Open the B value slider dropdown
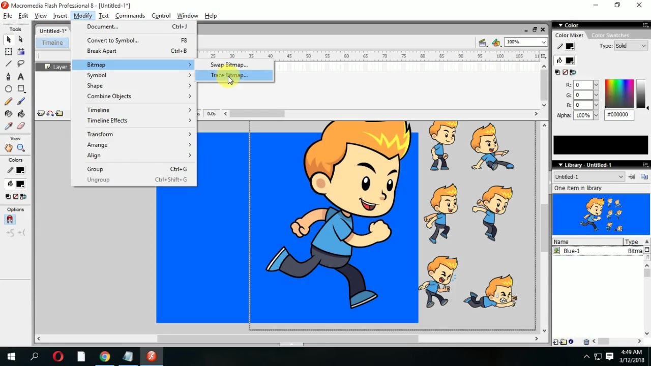 coord(596,105)
